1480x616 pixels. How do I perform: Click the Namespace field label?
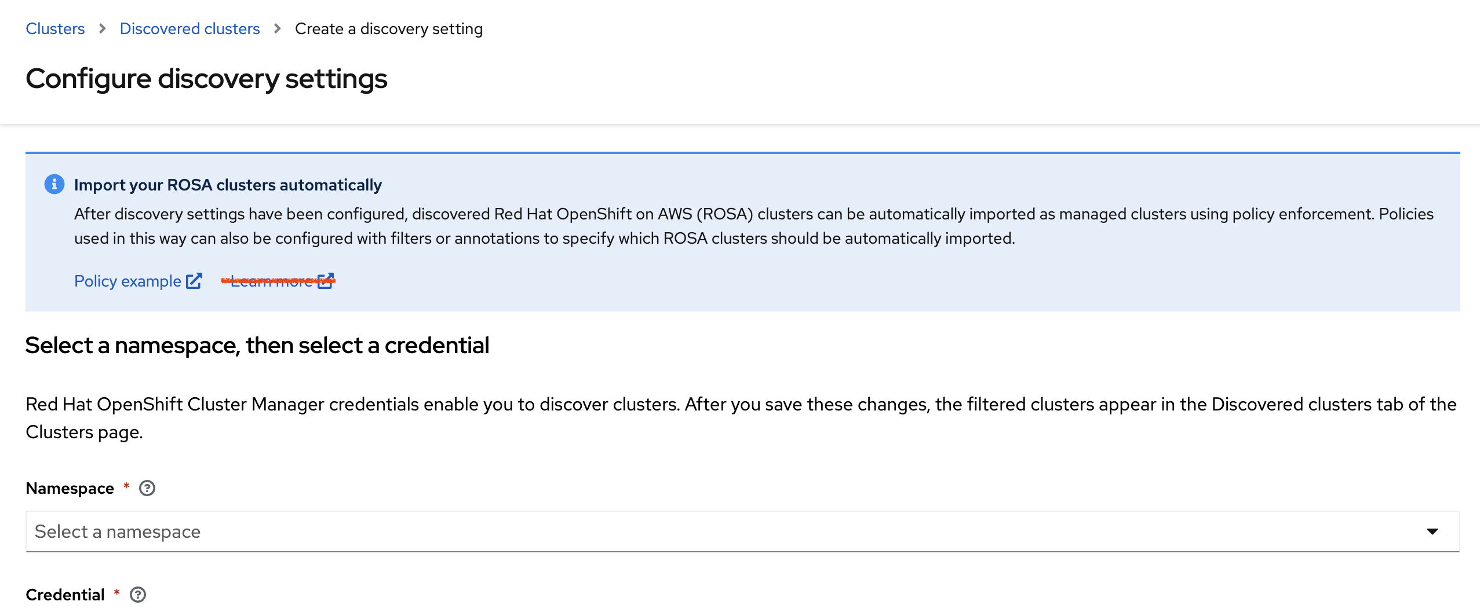tap(70, 489)
